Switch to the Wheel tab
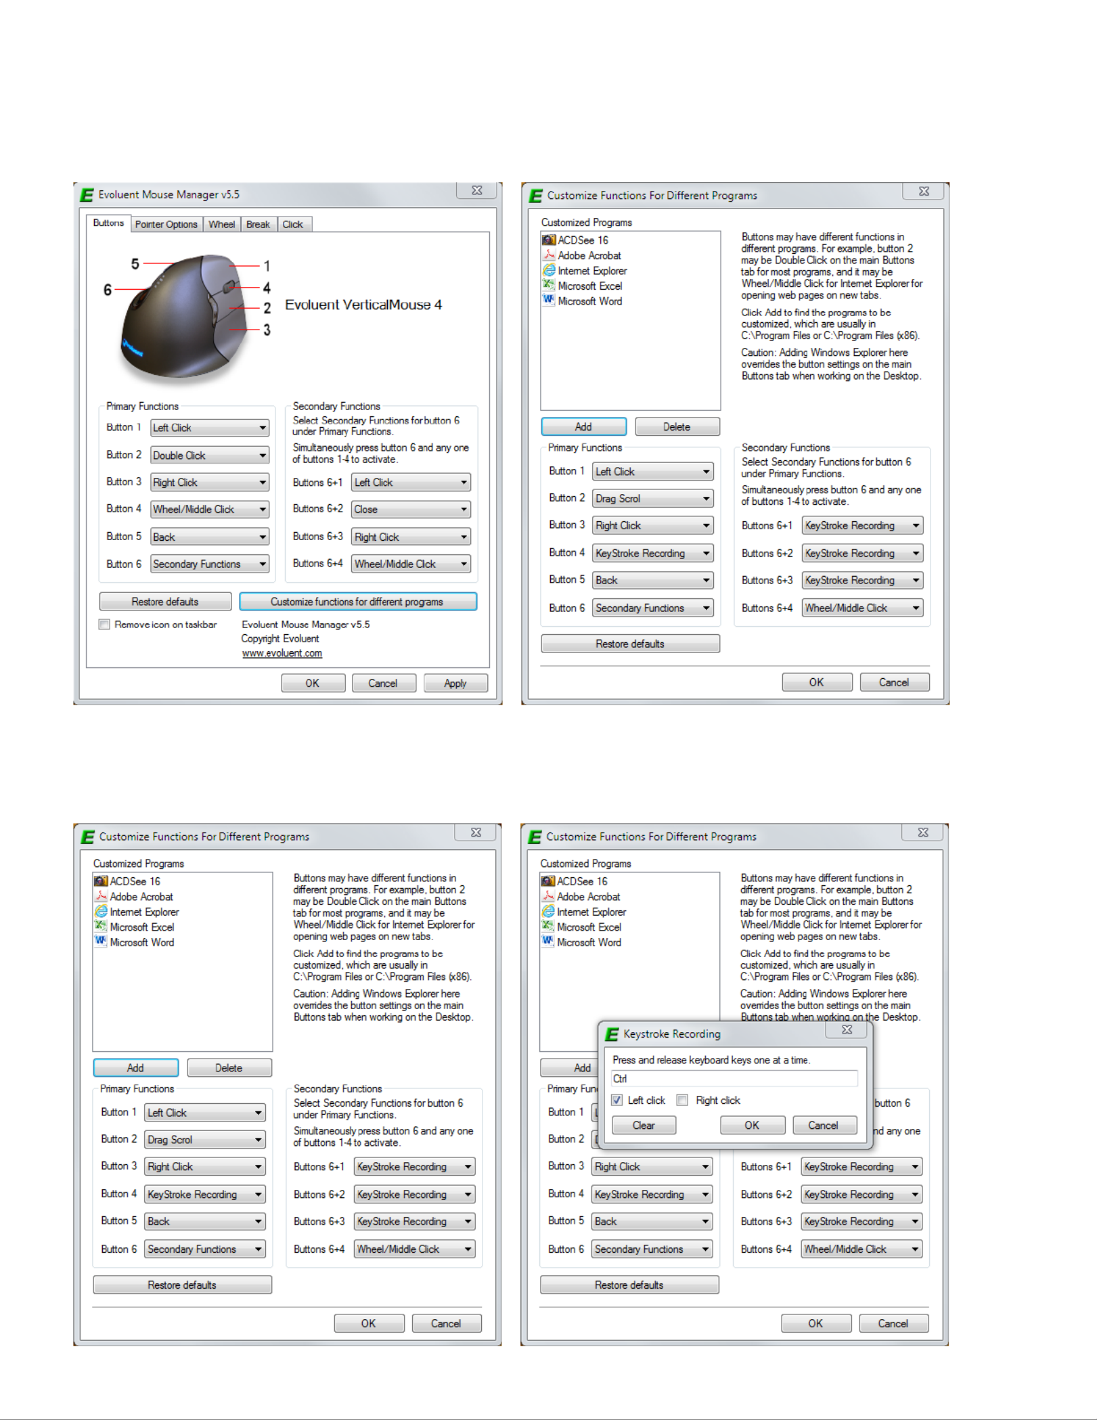 coord(221,224)
